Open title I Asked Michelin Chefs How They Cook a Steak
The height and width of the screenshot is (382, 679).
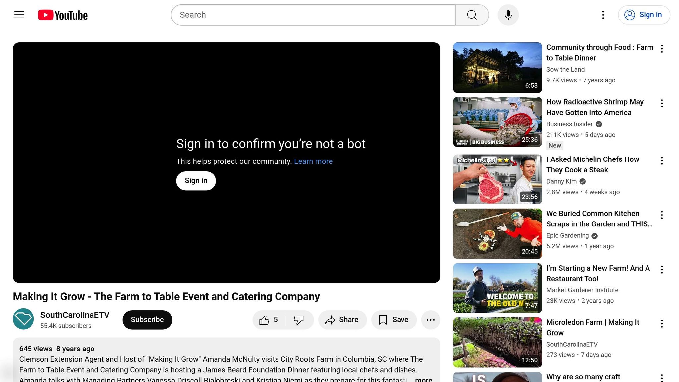(592, 165)
